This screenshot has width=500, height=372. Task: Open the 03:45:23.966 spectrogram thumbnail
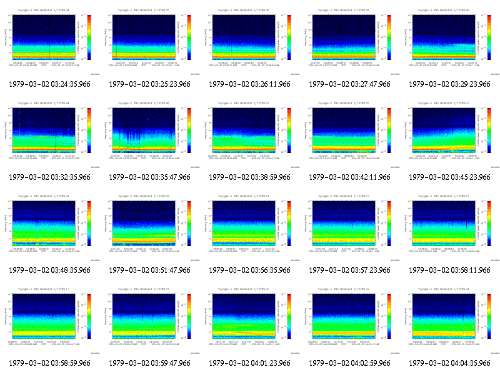coord(450,134)
